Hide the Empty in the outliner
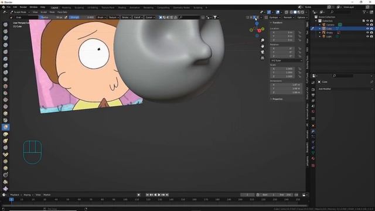This screenshot has height=211, width=375. (367, 33)
